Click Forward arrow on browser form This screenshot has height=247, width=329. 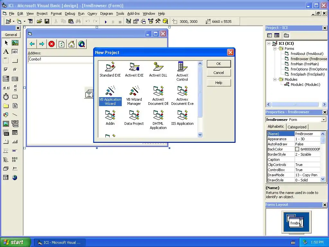[x=42, y=44]
